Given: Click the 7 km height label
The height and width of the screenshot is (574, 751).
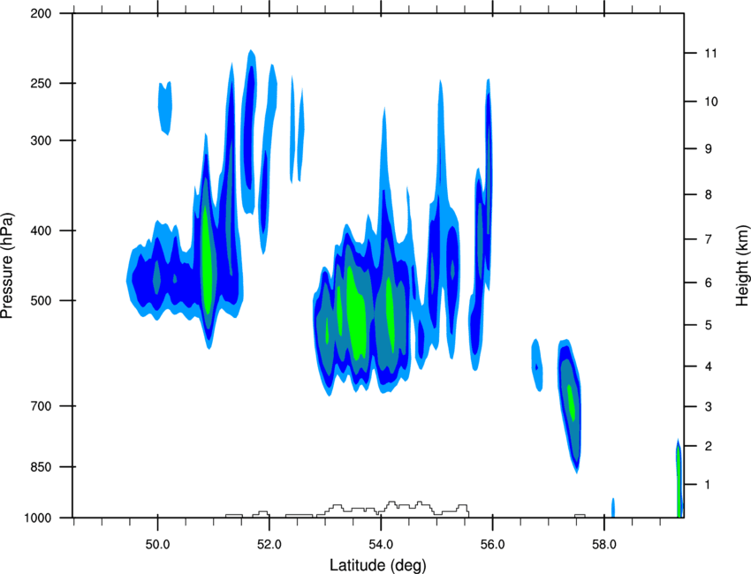Looking at the screenshot, I should point(709,239).
